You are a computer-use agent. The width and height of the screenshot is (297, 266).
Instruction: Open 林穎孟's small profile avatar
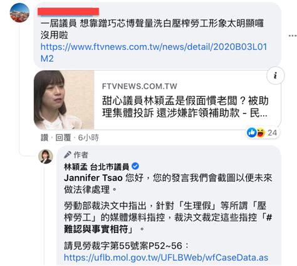(46, 156)
